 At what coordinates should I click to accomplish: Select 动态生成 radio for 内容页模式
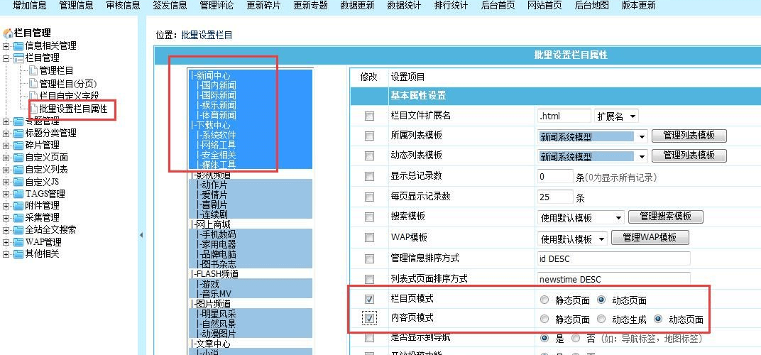point(601,319)
